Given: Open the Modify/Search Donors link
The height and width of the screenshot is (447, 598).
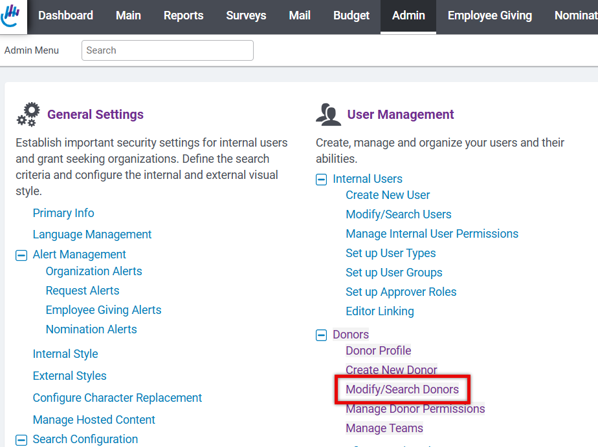Looking at the screenshot, I should [403, 389].
